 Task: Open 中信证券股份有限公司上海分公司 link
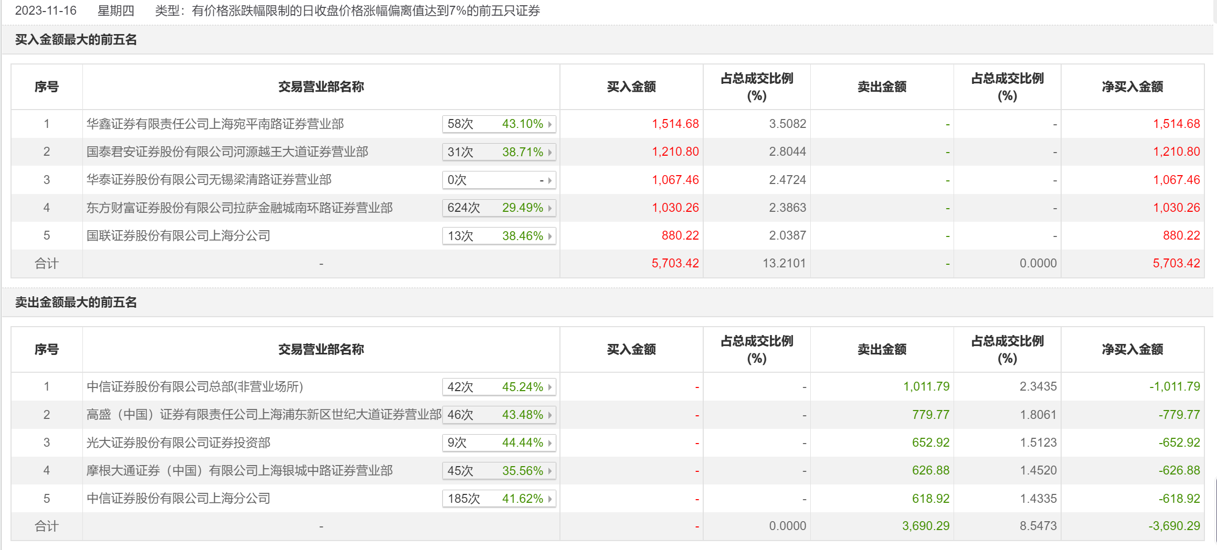pos(178,499)
